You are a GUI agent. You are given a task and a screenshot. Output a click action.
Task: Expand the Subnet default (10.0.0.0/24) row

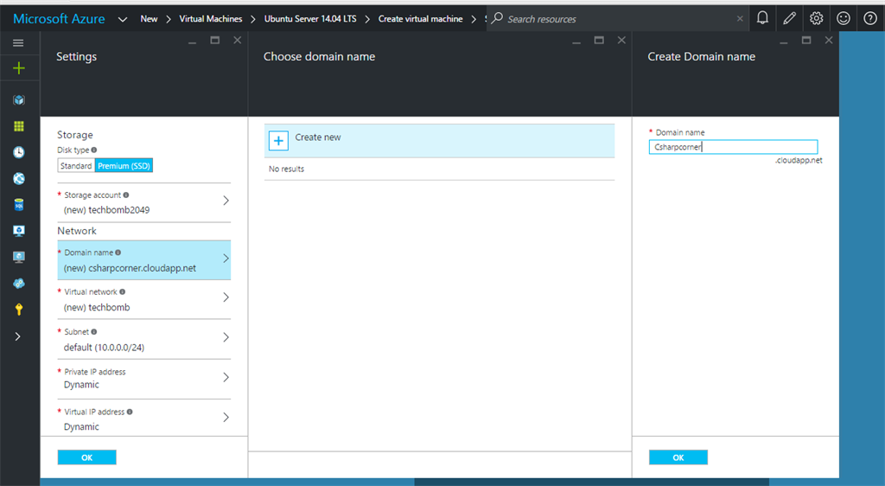pos(144,339)
